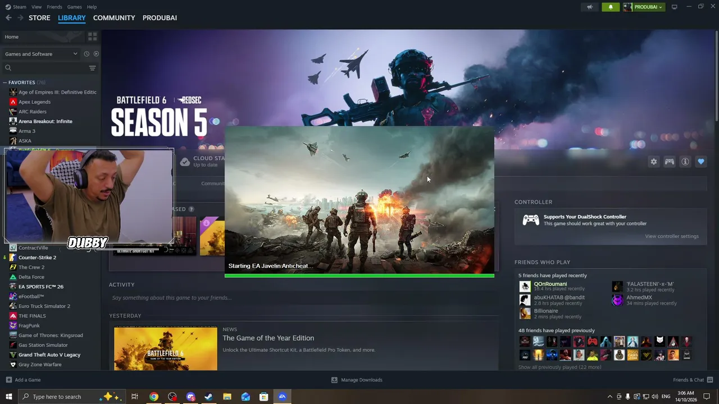Click Add a Game
The width and height of the screenshot is (719, 404).
coord(23,380)
